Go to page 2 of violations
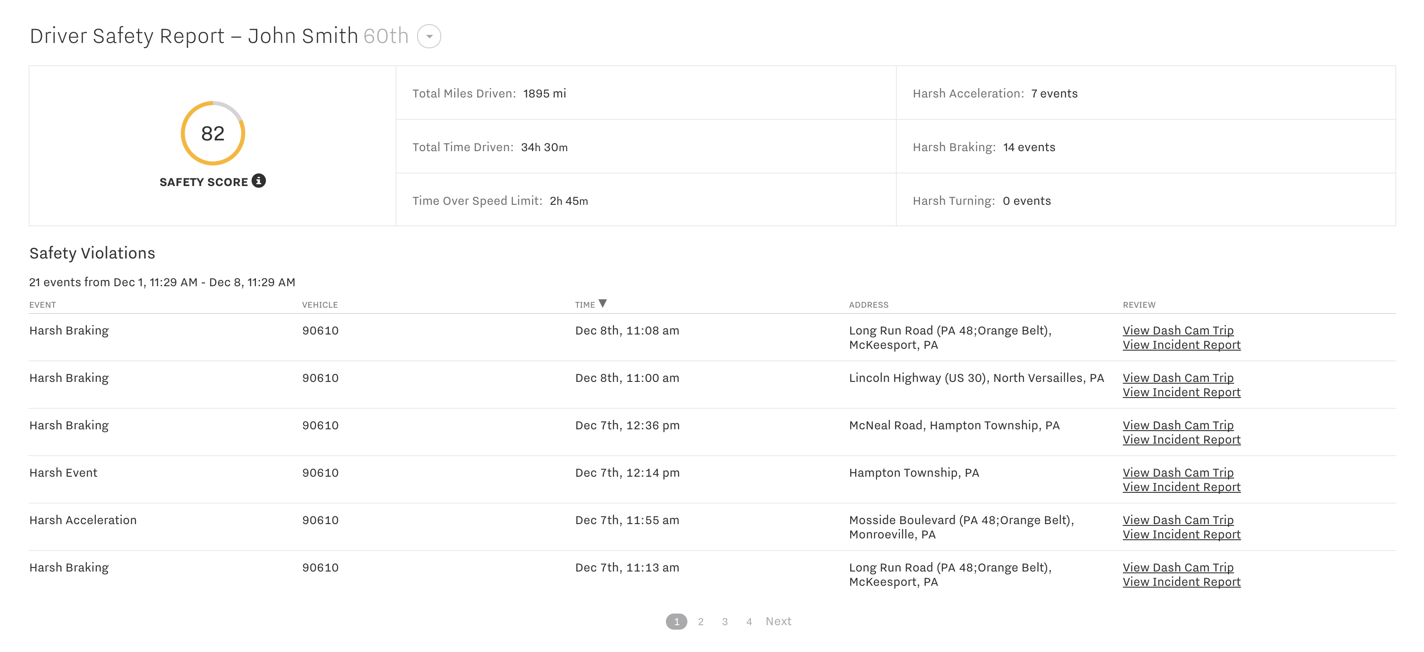This screenshot has width=1424, height=652. (x=700, y=622)
